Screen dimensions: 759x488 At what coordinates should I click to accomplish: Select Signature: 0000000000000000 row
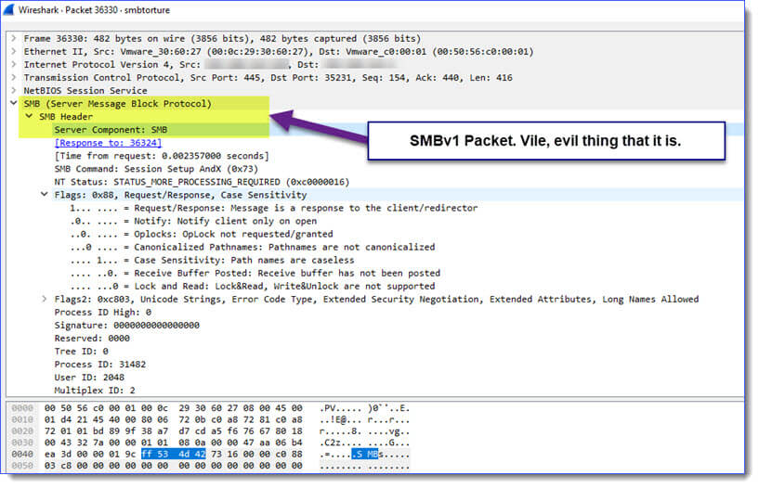pos(127,325)
